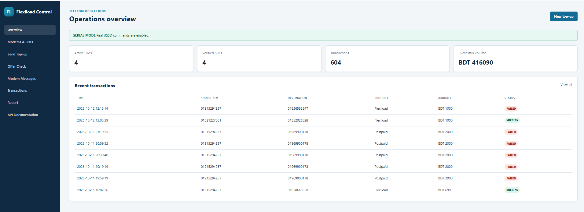Click BDT 1000 in 12:13:14 row
Viewport: 584px width, 212px height.
coord(445,108)
